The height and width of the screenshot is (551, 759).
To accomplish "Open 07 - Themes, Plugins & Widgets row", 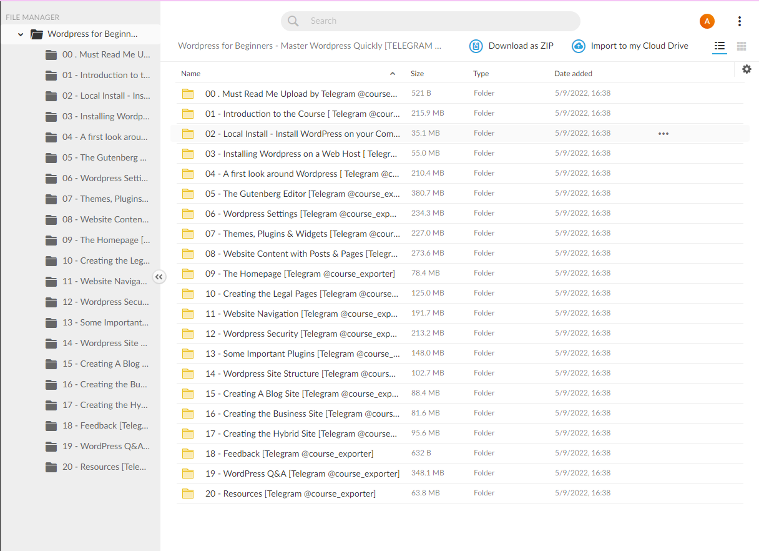I will 459,234.
